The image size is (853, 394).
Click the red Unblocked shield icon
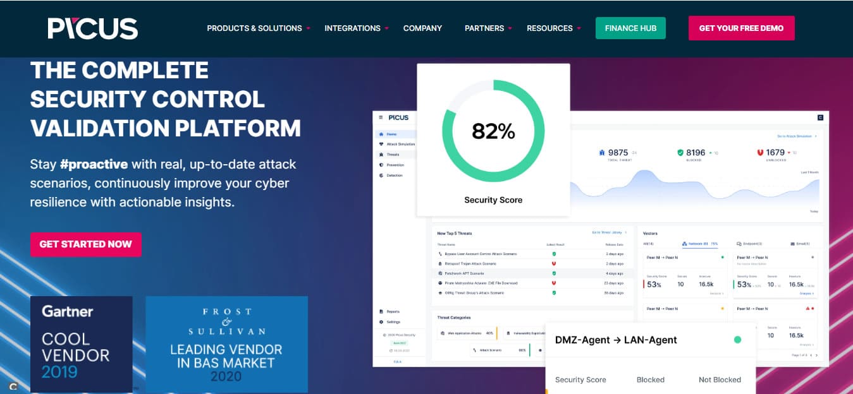(x=760, y=153)
